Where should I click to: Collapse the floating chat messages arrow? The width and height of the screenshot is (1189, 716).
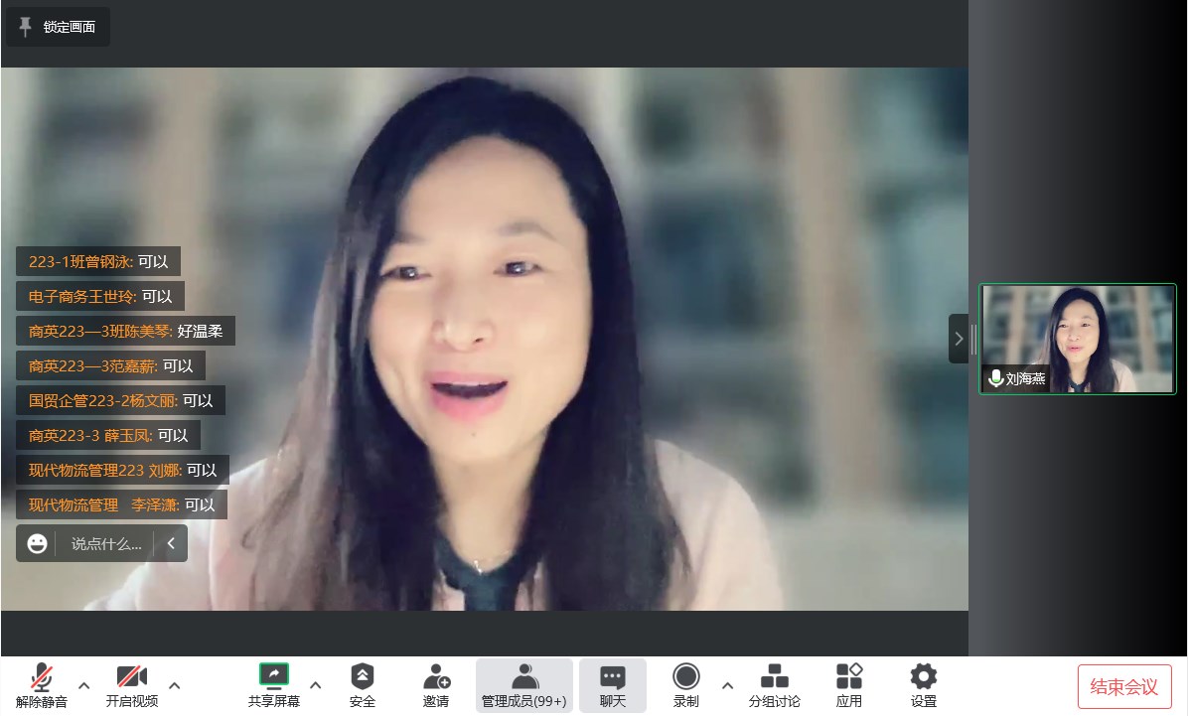click(x=172, y=544)
